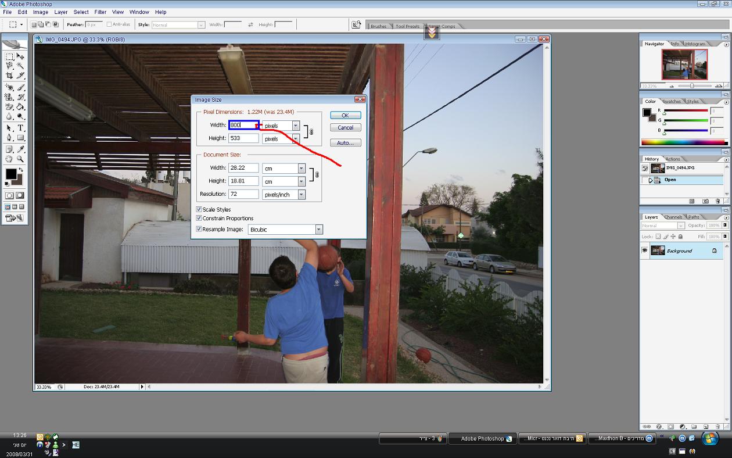Expand the Resolution pixels/inch unit dropdown
The image size is (732, 458).
tap(302, 195)
